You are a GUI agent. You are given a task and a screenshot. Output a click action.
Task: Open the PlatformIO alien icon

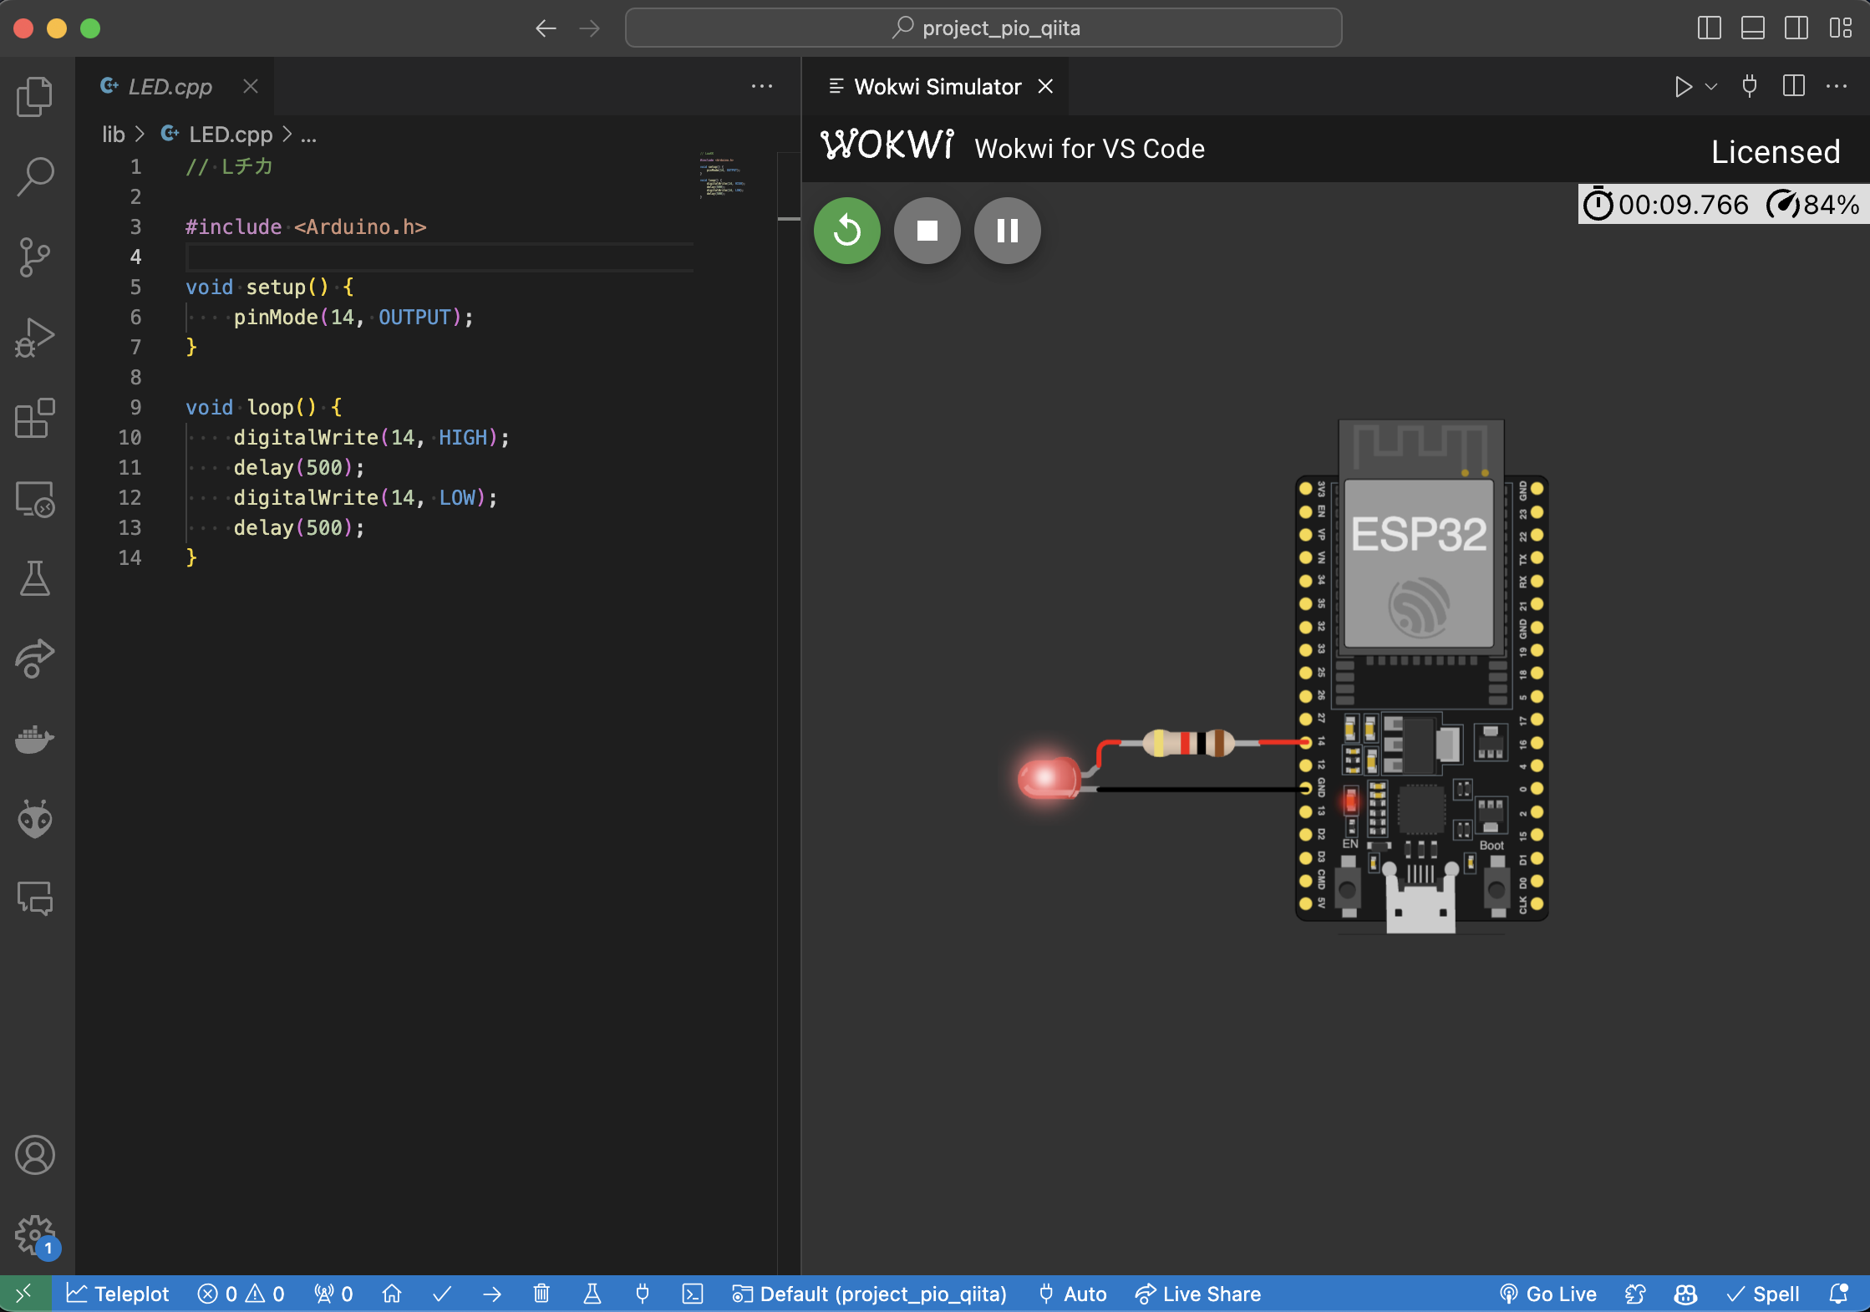(x=35, y=819)
